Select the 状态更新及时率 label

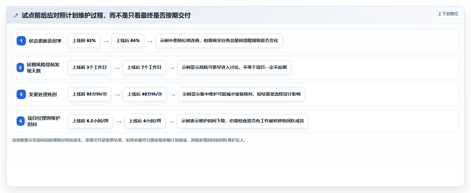pyautogui.click(x=45, y=41)
